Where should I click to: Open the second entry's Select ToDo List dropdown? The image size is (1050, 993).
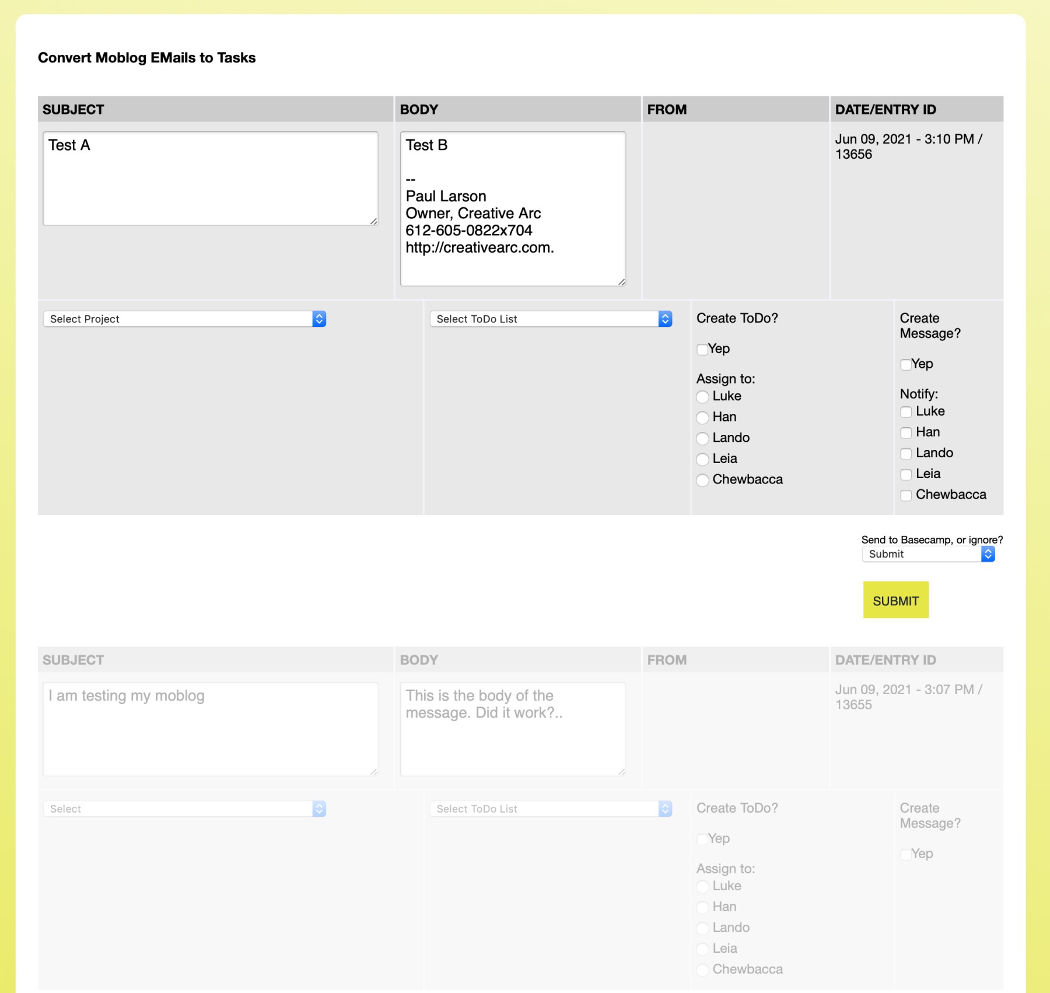551,809
